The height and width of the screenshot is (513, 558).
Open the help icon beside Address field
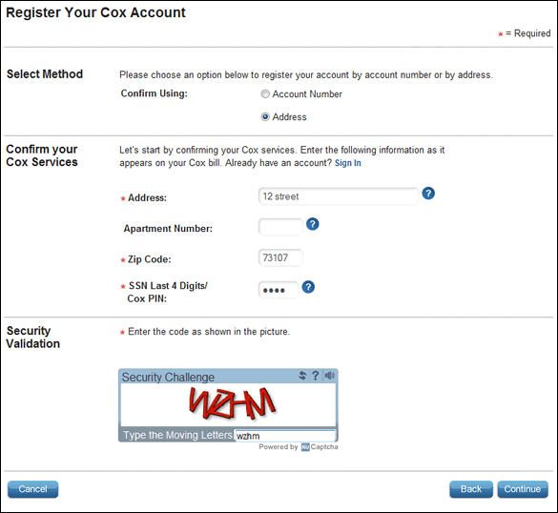(x=428, y=194)
